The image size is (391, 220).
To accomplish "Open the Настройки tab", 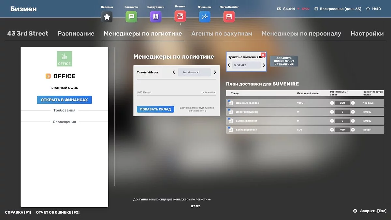I will click(367, 34).
